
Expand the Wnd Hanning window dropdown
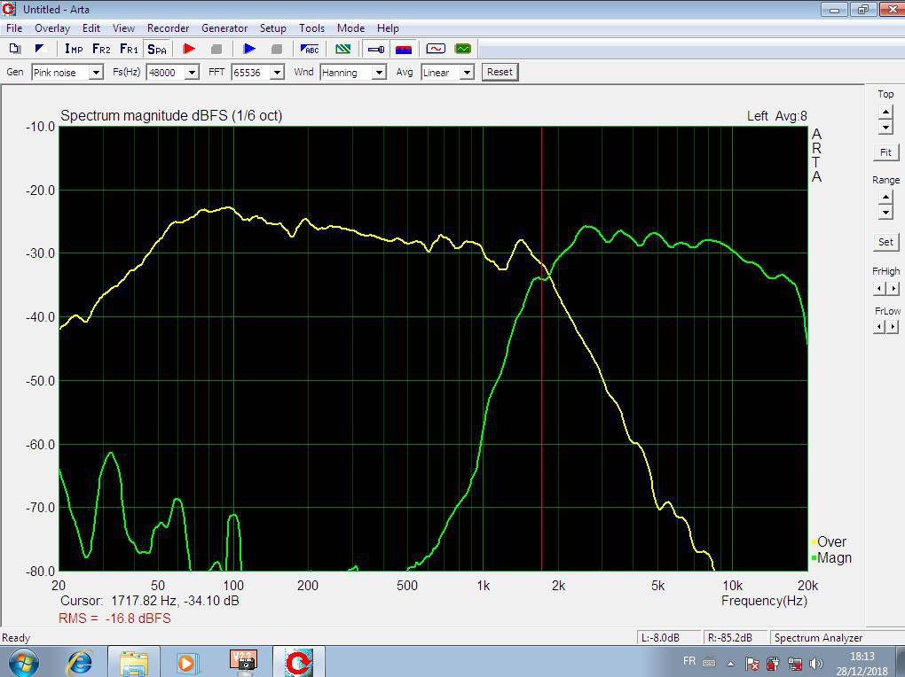[379, 73]
